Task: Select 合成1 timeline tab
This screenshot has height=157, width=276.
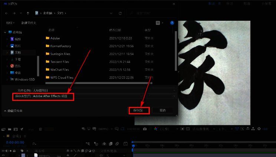Action: 17,136
